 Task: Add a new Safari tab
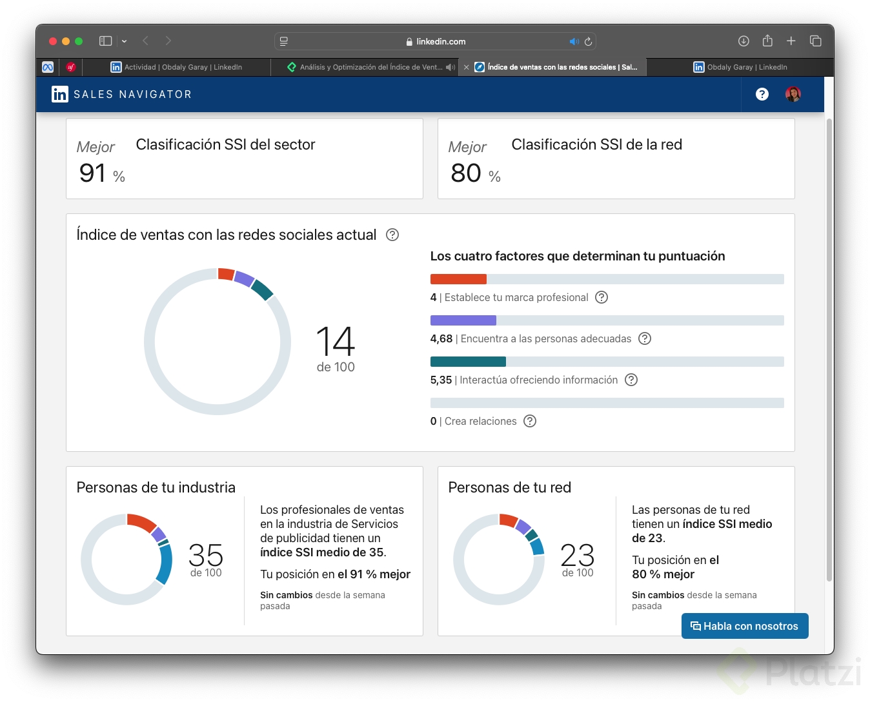point(791,41)
